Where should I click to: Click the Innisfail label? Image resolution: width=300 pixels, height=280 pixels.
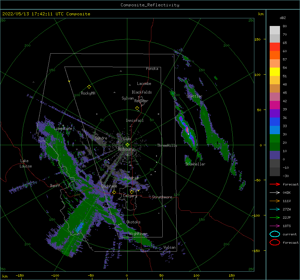tap(135, 121)
